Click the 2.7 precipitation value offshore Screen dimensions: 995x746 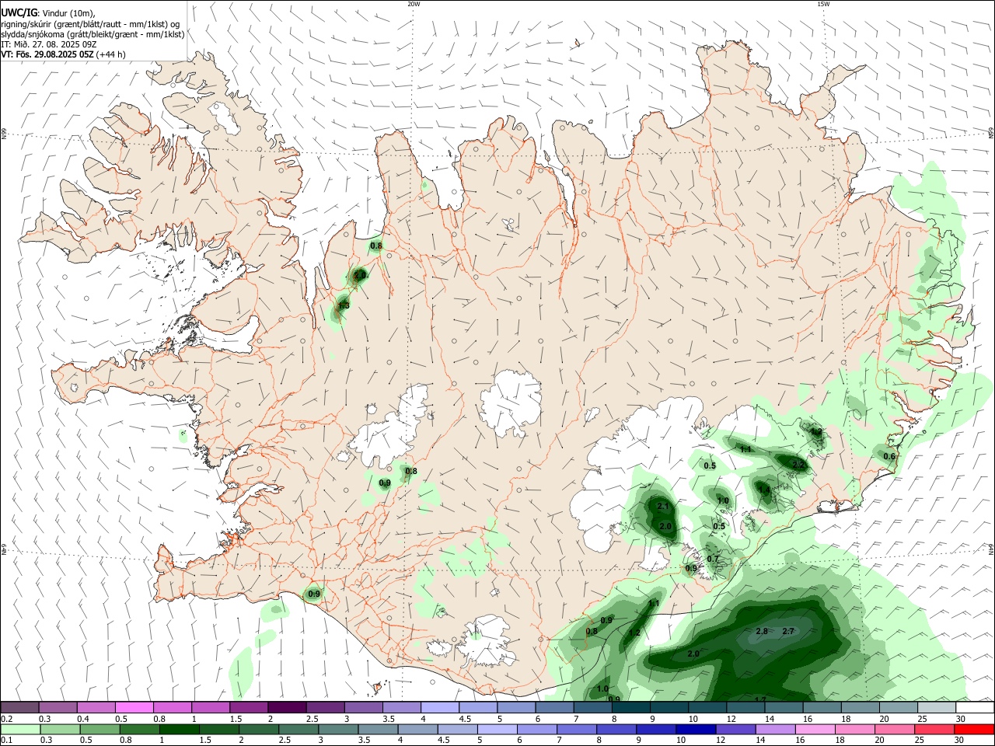click(x=788, y=631)
